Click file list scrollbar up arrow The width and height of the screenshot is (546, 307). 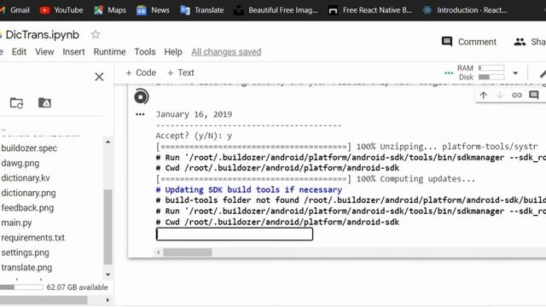coord(108,142)
